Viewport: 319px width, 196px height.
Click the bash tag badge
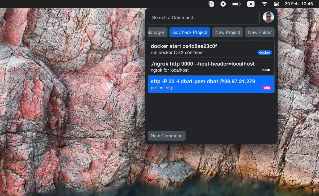click(266, 70)
